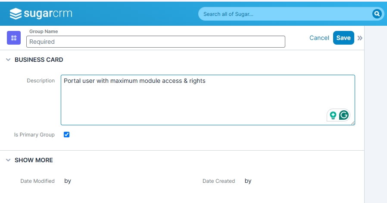This screenshot has width=387, height=203.
Task: Click the Description textarea's corner resize handle
Action: (x=353, y=123)
